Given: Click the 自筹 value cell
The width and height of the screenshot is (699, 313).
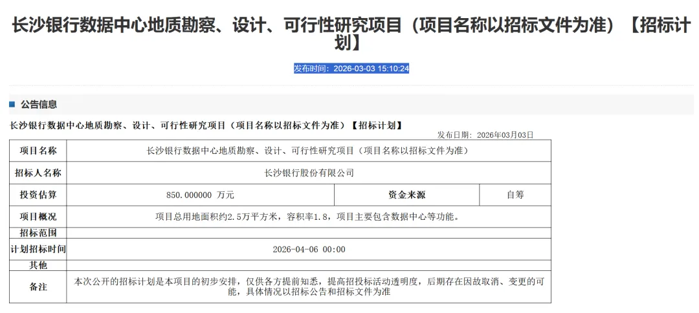Looking at the screenshot, I should 515,195.
